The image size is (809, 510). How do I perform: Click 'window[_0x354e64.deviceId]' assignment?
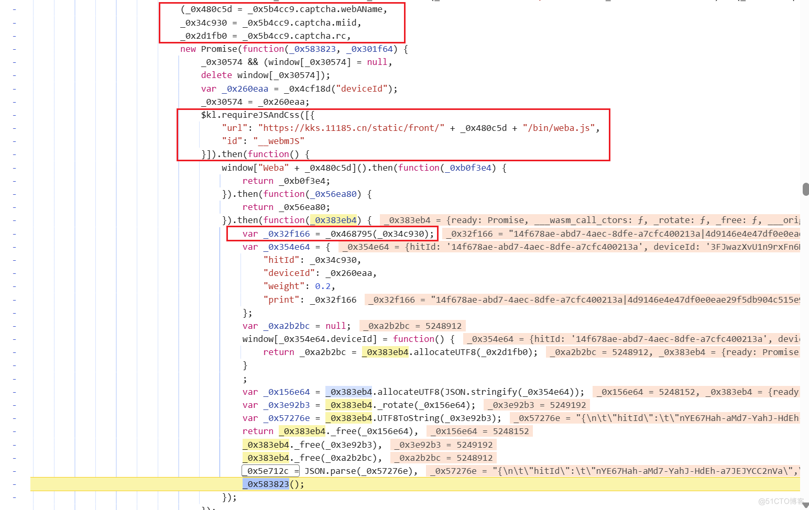pos(310,339)
